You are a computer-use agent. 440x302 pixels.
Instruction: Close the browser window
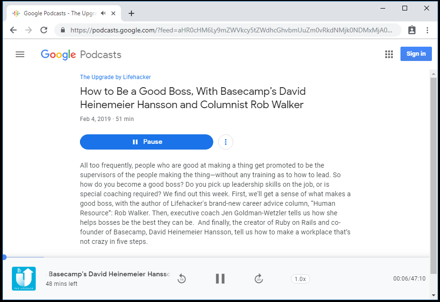[x=427, y=8]
